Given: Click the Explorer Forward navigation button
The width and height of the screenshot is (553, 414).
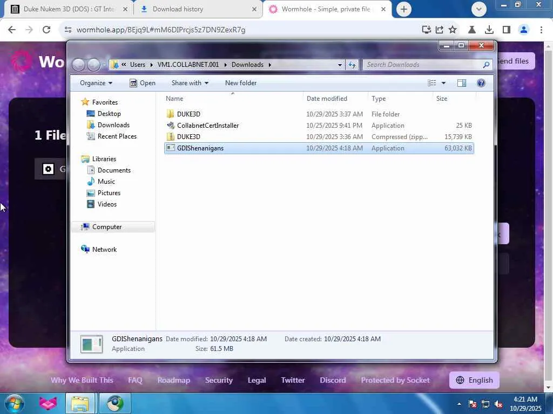Looking at the screenshot, I should (x=93, y=65).
